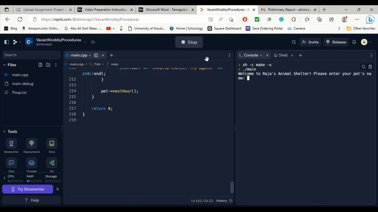
Task: Open Square Dashboard bookmark
Action: coord(224,28)
